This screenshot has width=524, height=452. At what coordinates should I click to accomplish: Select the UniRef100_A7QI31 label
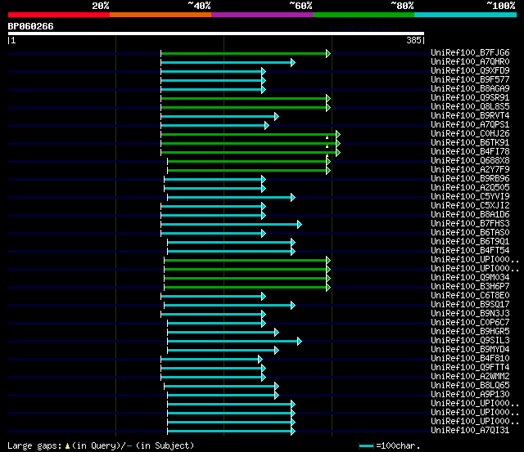click(x=470, y=431)
